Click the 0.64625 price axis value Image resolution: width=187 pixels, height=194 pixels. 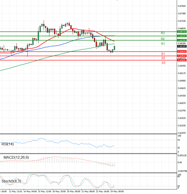tap(182, 88)
